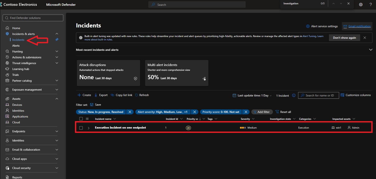This screenshot has width=376, height=179.
Task: Check the Execution incident row checkbox
Action: point(81,128)
